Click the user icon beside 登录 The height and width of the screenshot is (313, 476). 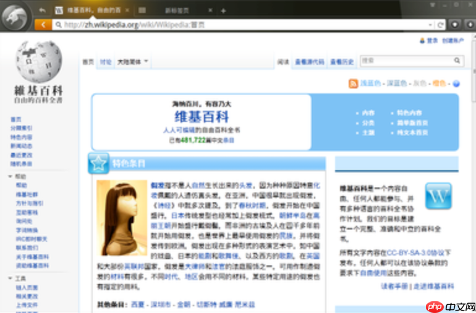click(422, 40)
